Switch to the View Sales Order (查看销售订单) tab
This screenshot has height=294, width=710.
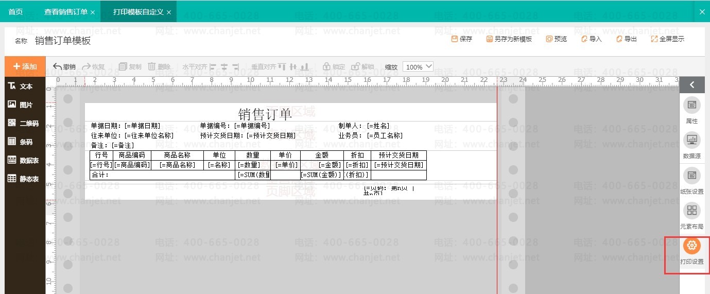pyautogui.click(x=66, y=11)
